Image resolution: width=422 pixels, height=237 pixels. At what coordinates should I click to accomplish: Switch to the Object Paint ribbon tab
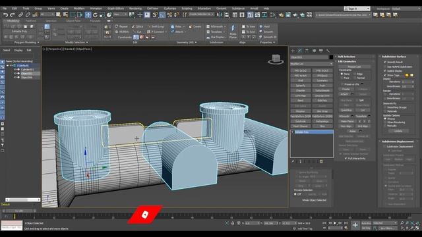tap(73, 20)
